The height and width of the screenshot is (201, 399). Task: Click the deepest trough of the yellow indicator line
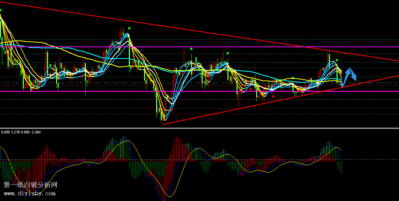(169, 196)
